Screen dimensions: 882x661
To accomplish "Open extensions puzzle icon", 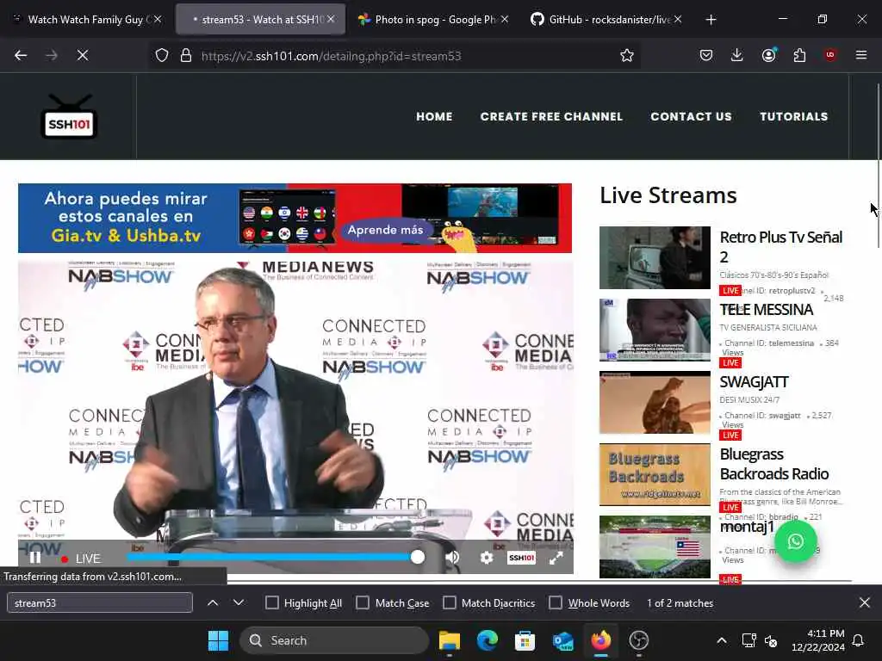I will tap(799, 55).
